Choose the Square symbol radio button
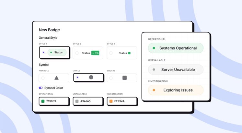 pyautogui.click(x=111, y=78)
